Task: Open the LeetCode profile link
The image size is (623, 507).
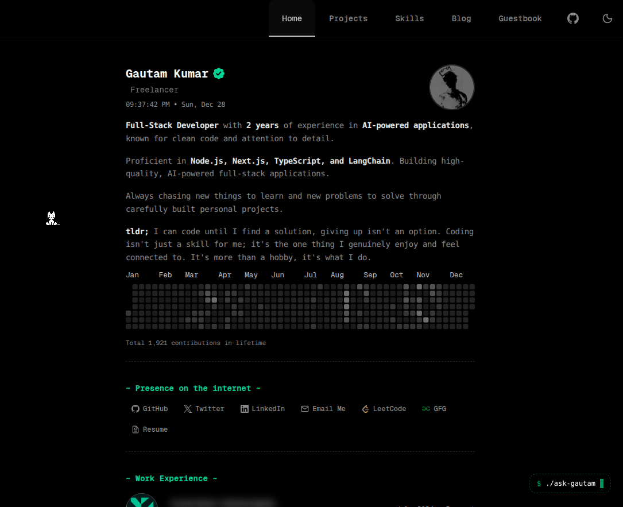Action: [x=384, y=409]
